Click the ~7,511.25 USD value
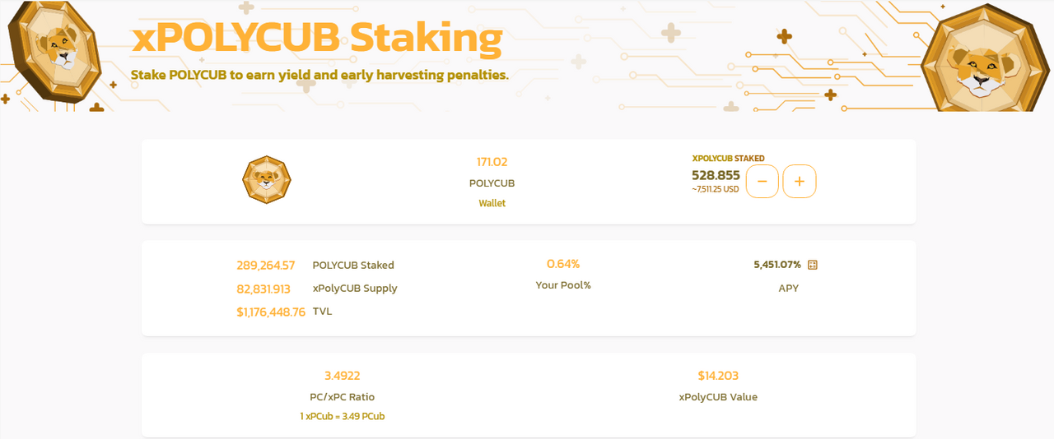The width and height of the screenshot is (1054, 439). point(716,190)
